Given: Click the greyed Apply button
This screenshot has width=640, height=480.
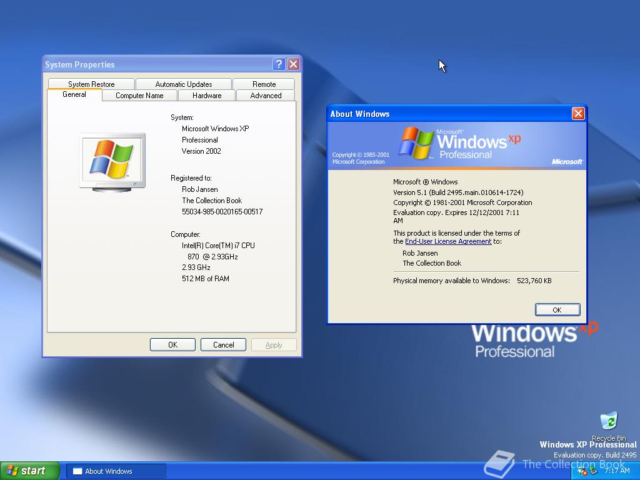Looking at the screenshot, I should point(274,345).
